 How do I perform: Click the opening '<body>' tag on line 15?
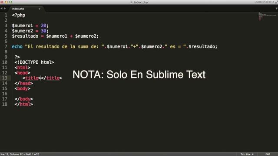click(23, 88)
